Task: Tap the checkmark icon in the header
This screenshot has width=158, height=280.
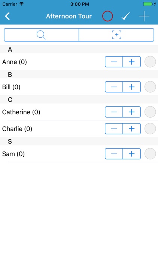Action: pyautogui.click(x=126, y=16)
